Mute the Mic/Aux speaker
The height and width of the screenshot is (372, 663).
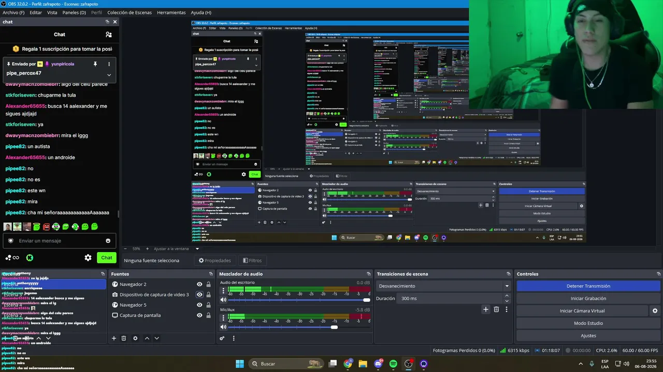pos(224,327)
